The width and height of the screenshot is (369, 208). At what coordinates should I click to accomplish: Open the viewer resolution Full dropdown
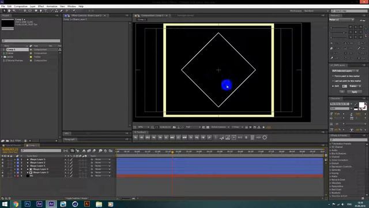(x=193, y=127)
